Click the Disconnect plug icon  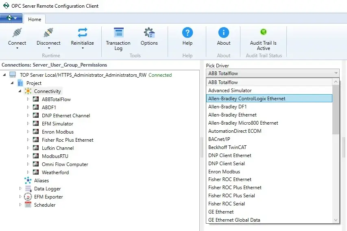(x=48, y=33)
